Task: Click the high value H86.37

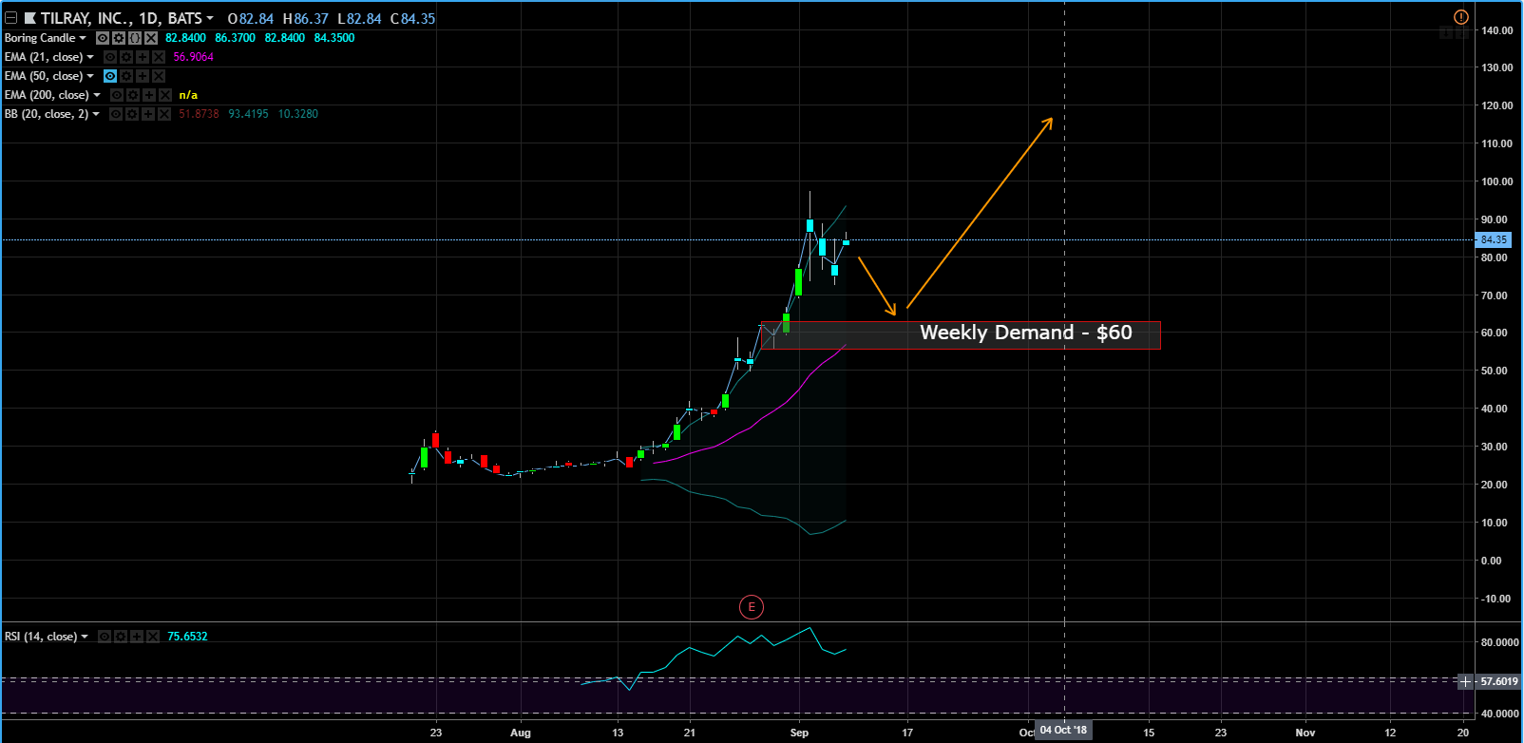Action: point(306,18)
